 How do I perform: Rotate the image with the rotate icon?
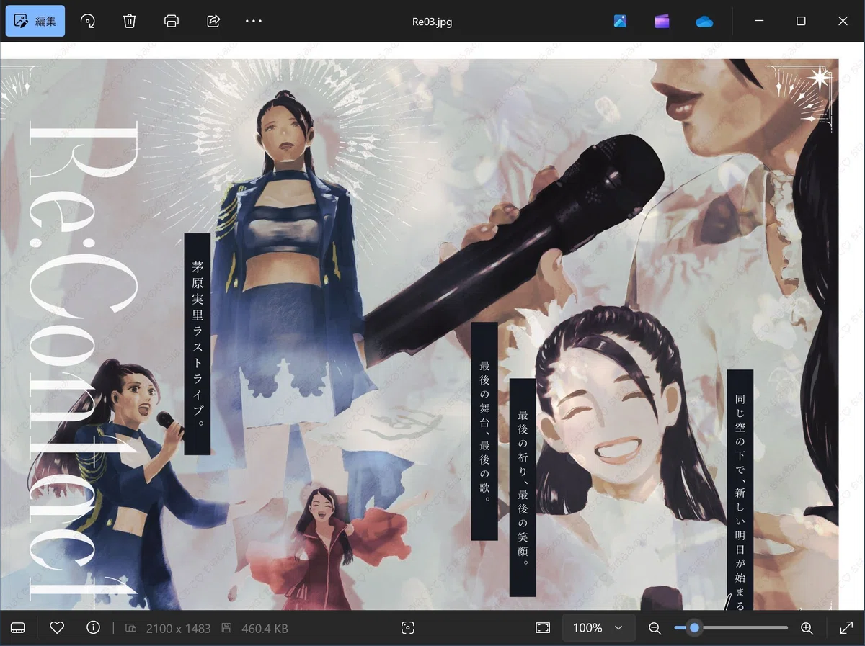pos(87,21)
